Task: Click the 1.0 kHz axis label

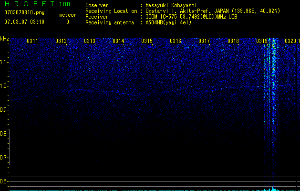Action: pos(4,86)
